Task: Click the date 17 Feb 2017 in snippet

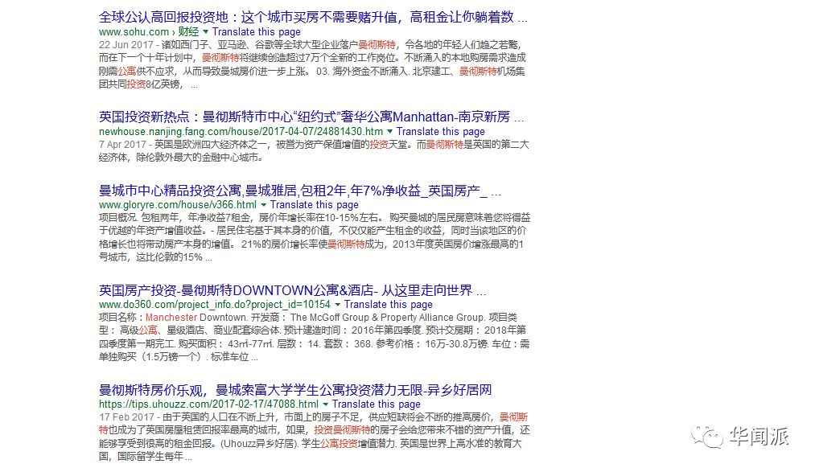Action: click(x=126, y=417)
